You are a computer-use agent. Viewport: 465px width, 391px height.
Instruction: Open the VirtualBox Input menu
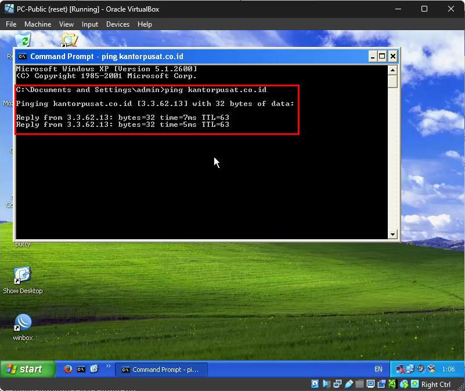[90, 24]
